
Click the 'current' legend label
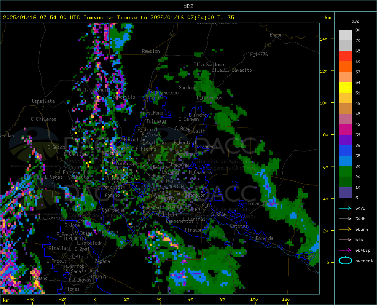coord(364,261)
